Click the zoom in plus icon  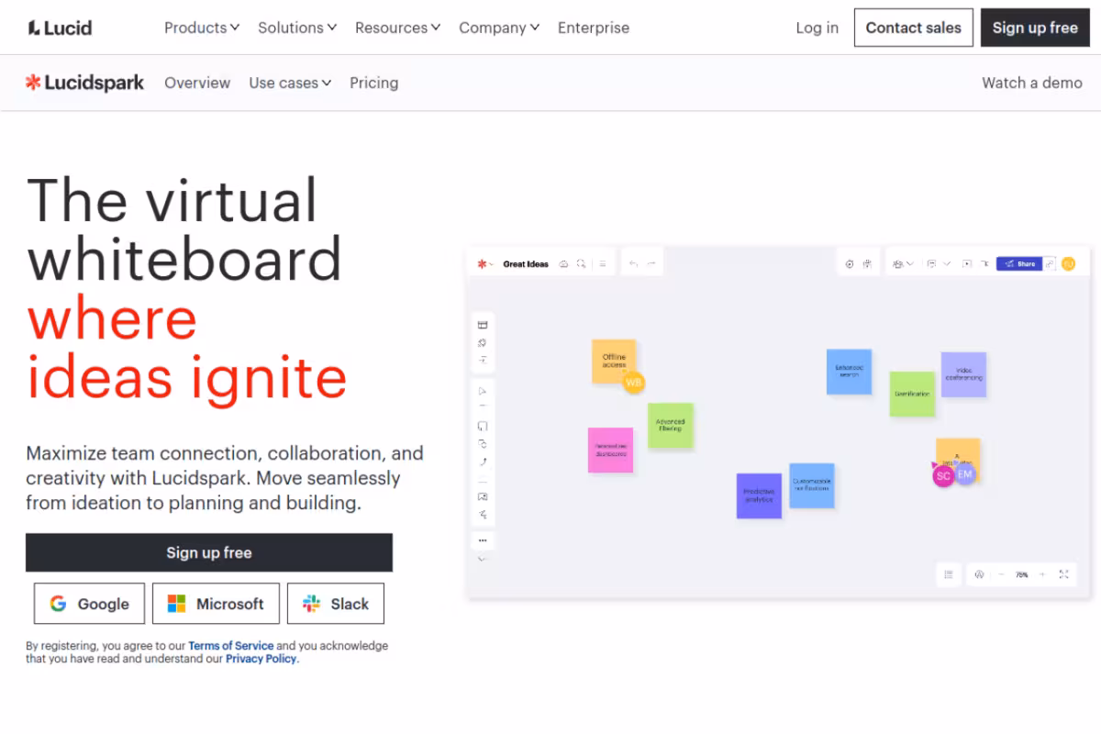pos(1041,574)
